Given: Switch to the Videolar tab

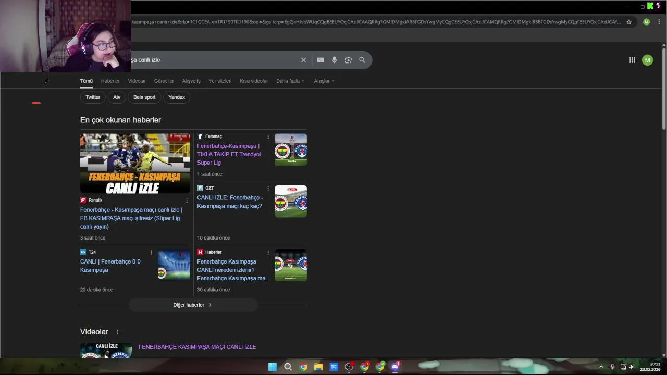Looking at the screenshot, I should (x=137, y=81).
